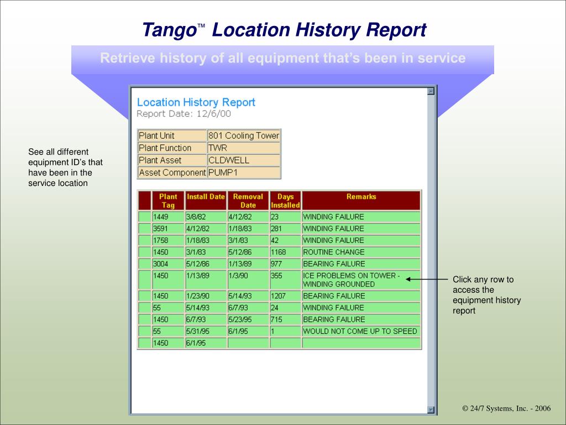The height and width of the screenshot is (425, 566).
Task: Click the scrollbar up arrow in report window
Action: [431, 91]
